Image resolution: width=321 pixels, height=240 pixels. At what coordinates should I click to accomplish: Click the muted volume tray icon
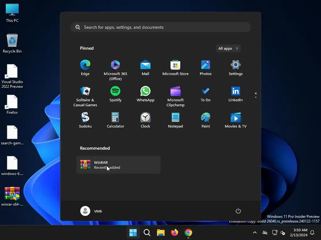(x=283, y=232)
